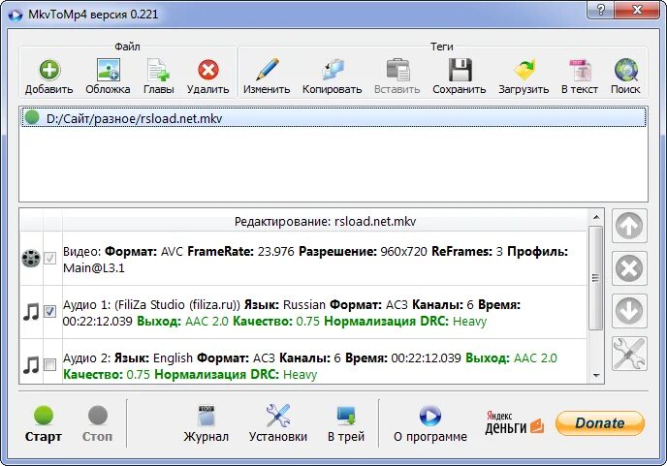Click the track list scrollbar up arrow
This screenshot has height=466, width=667.
(x=596, y=217)
